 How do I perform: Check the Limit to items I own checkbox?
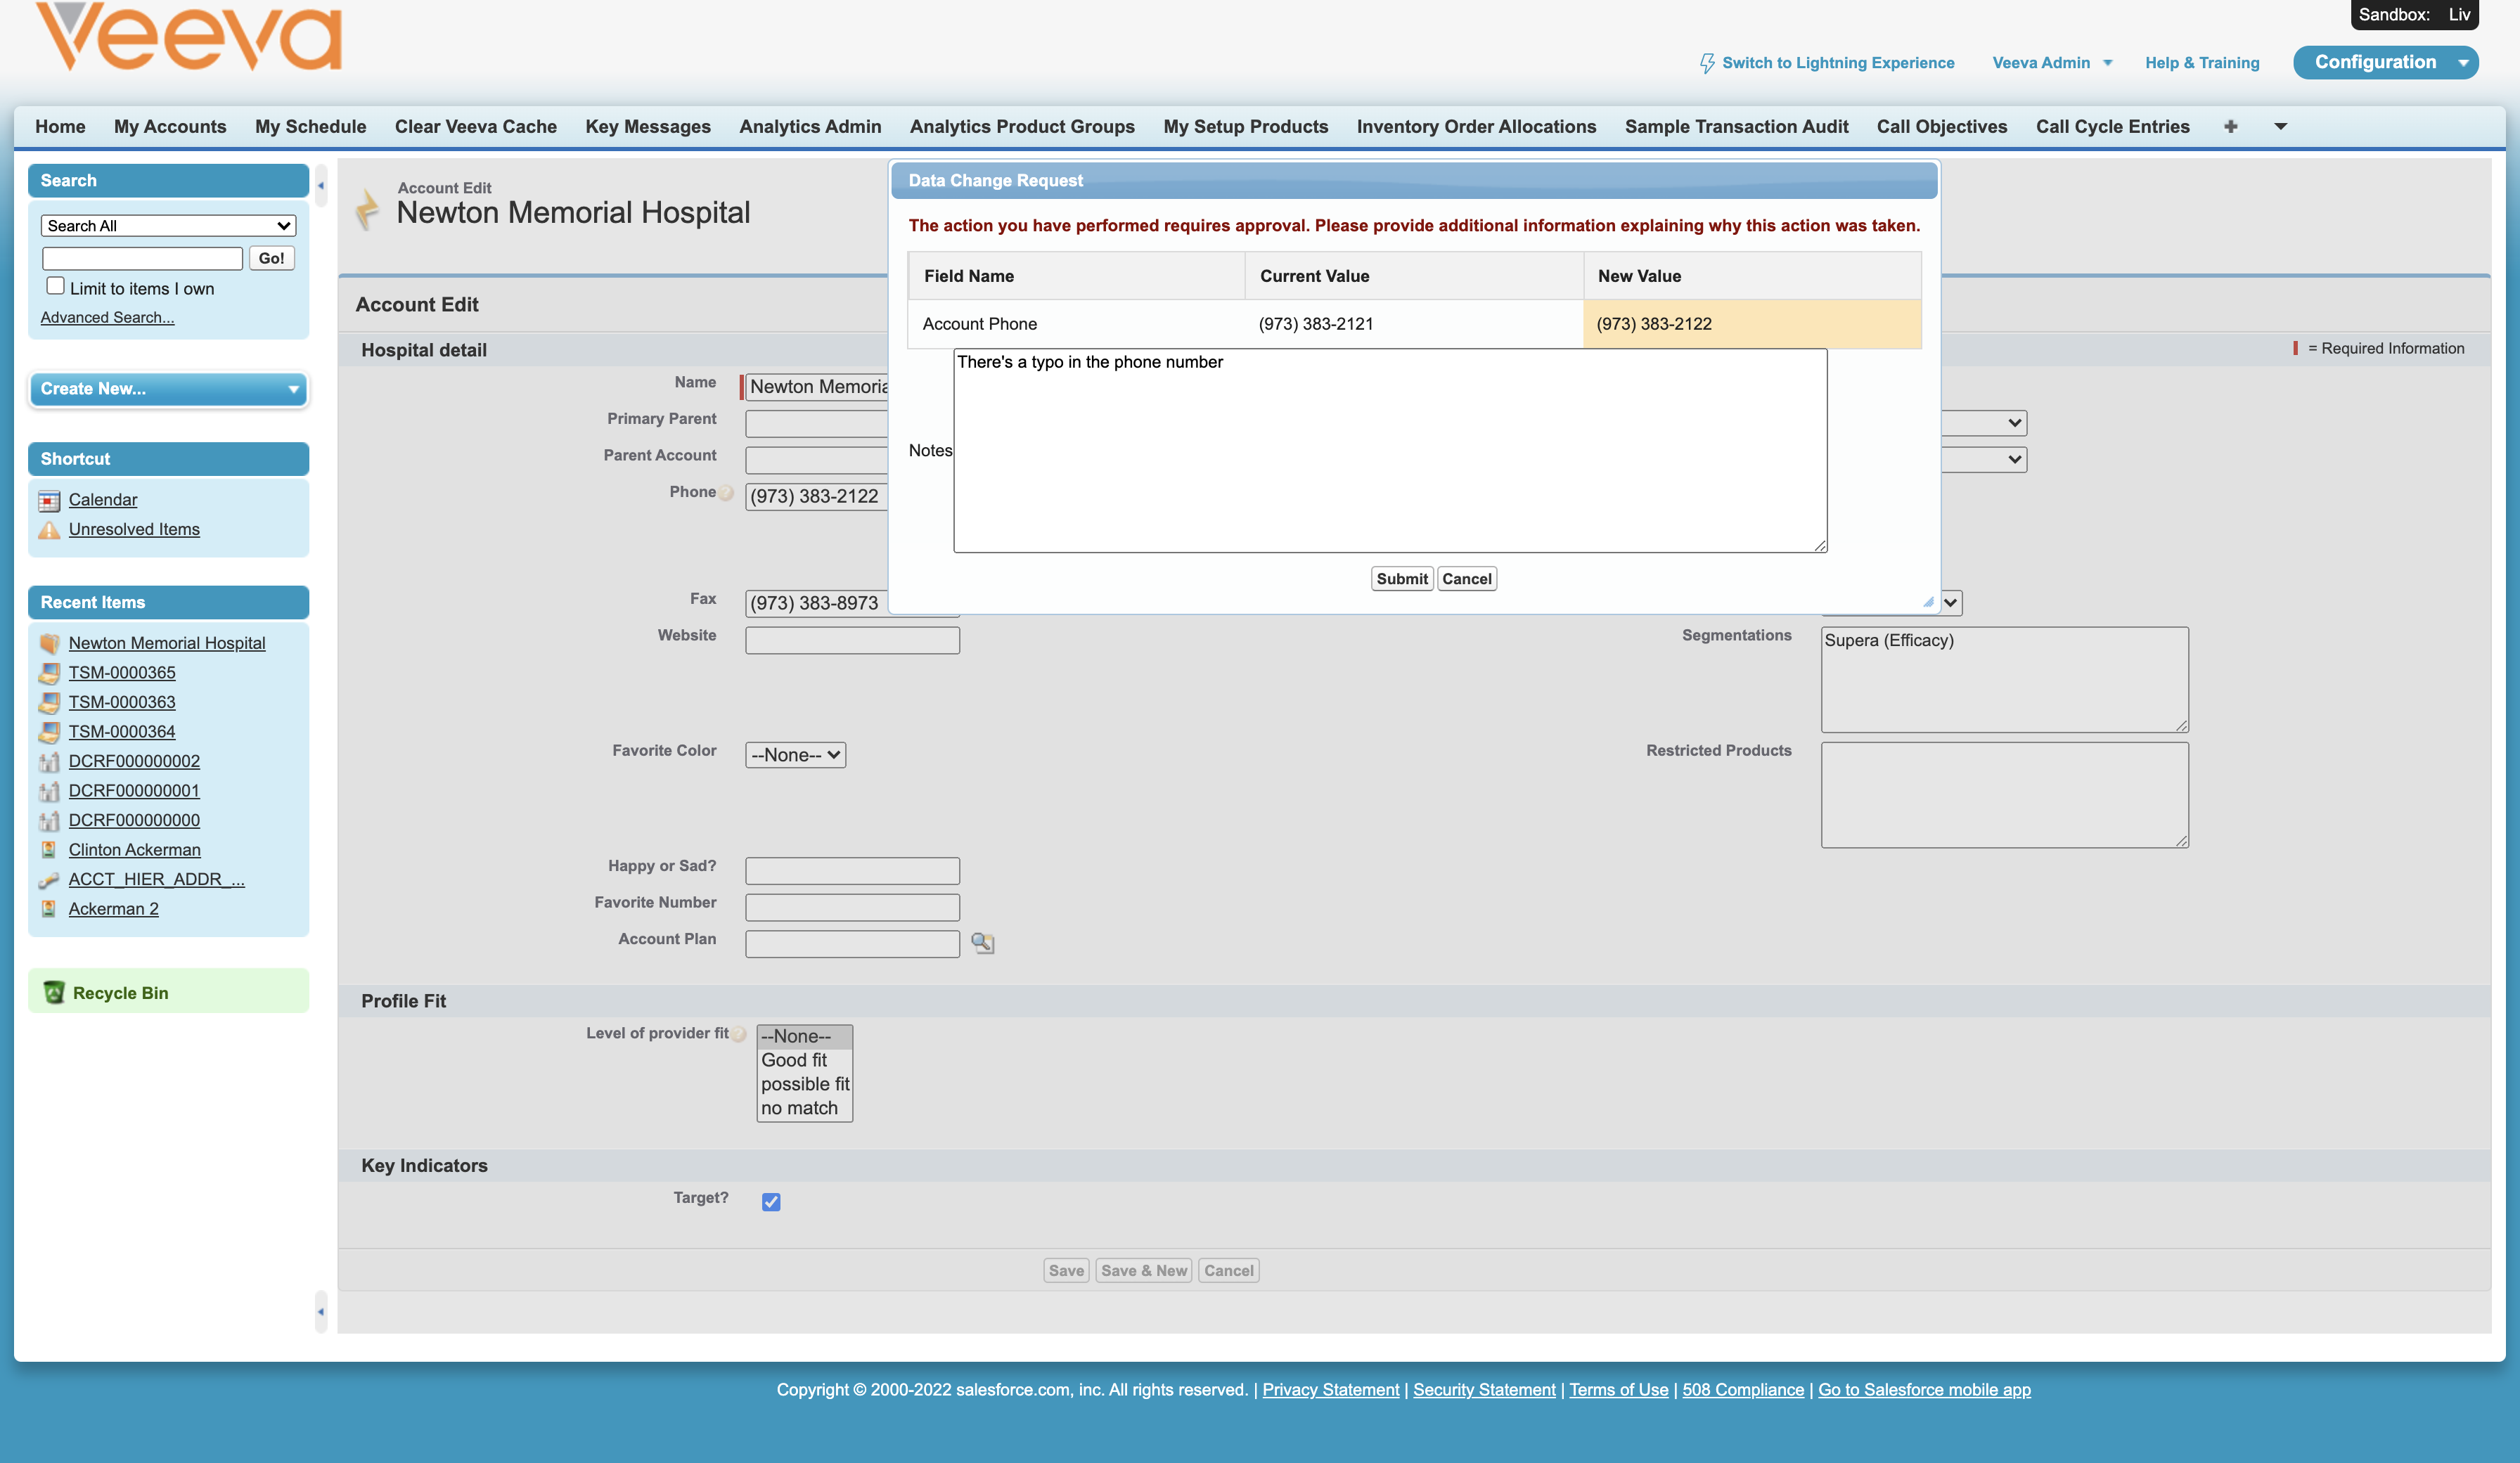pyautogui.click(x=55, y=285)
